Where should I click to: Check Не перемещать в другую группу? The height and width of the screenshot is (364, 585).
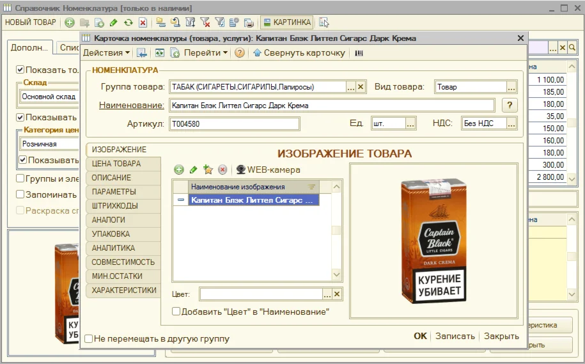pos(90,338)
